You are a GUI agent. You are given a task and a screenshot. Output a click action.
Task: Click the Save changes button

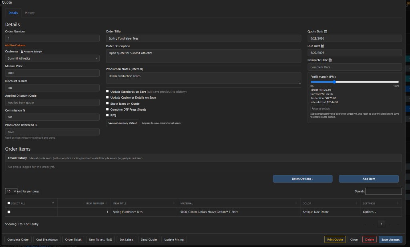tap(390, 239)
